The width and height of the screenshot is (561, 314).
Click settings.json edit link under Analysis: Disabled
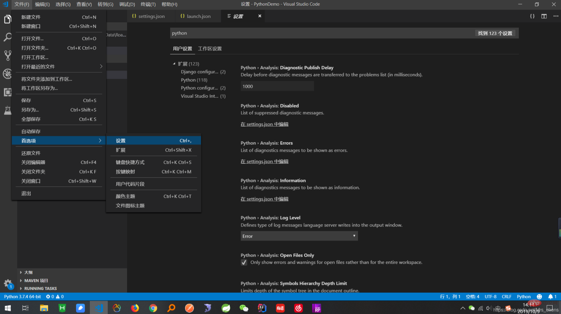click(x=264, y=124)
